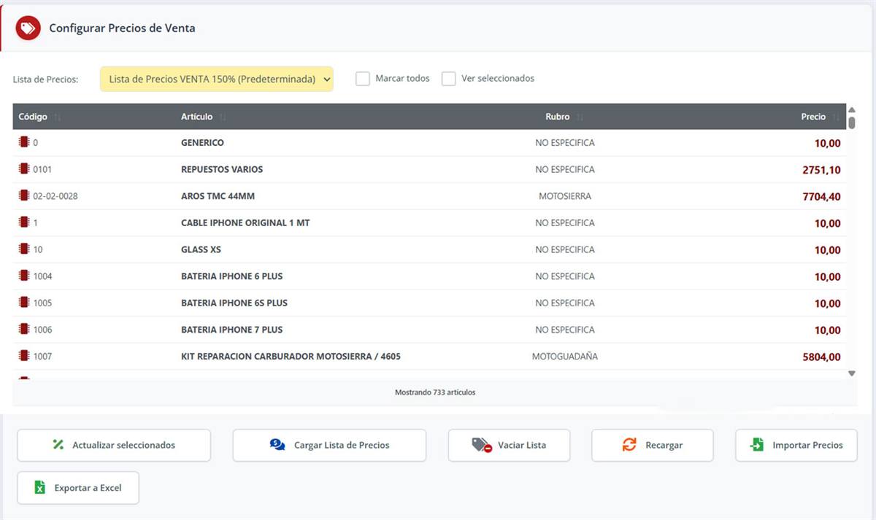Viewport: 876px width, 520px height.
Task: Click the MOTOSIERRA rubro cell
Action: pyautogui.click(x=565, y=196)
